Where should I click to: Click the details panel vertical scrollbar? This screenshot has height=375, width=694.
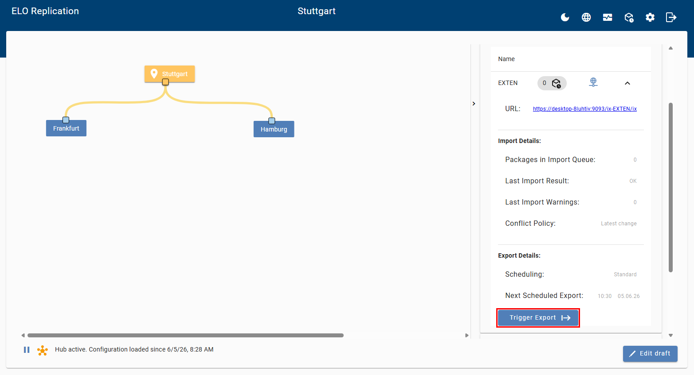pyautogui.click(x=671, y=188)
